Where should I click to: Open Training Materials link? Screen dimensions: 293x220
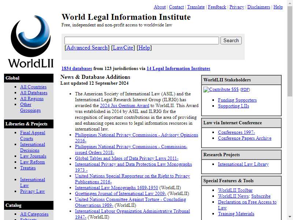(236, 214)
